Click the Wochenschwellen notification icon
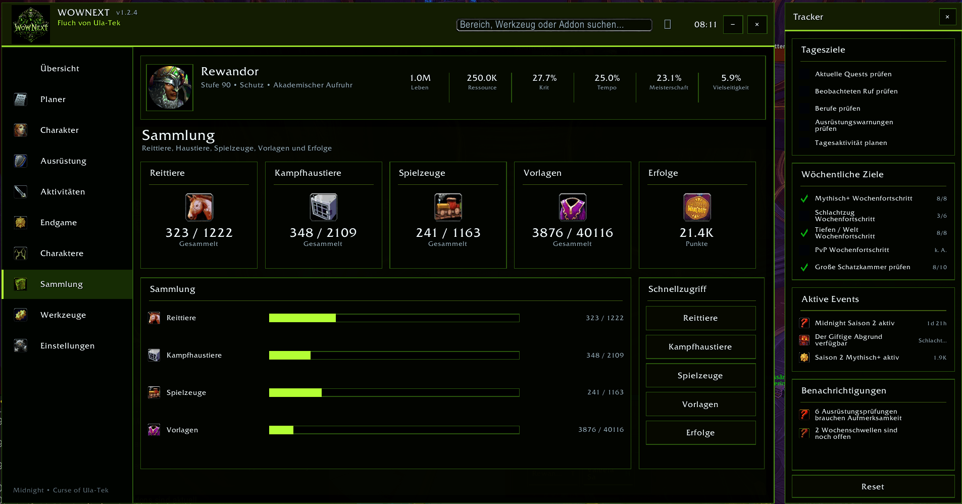 (x=804, y=433)
